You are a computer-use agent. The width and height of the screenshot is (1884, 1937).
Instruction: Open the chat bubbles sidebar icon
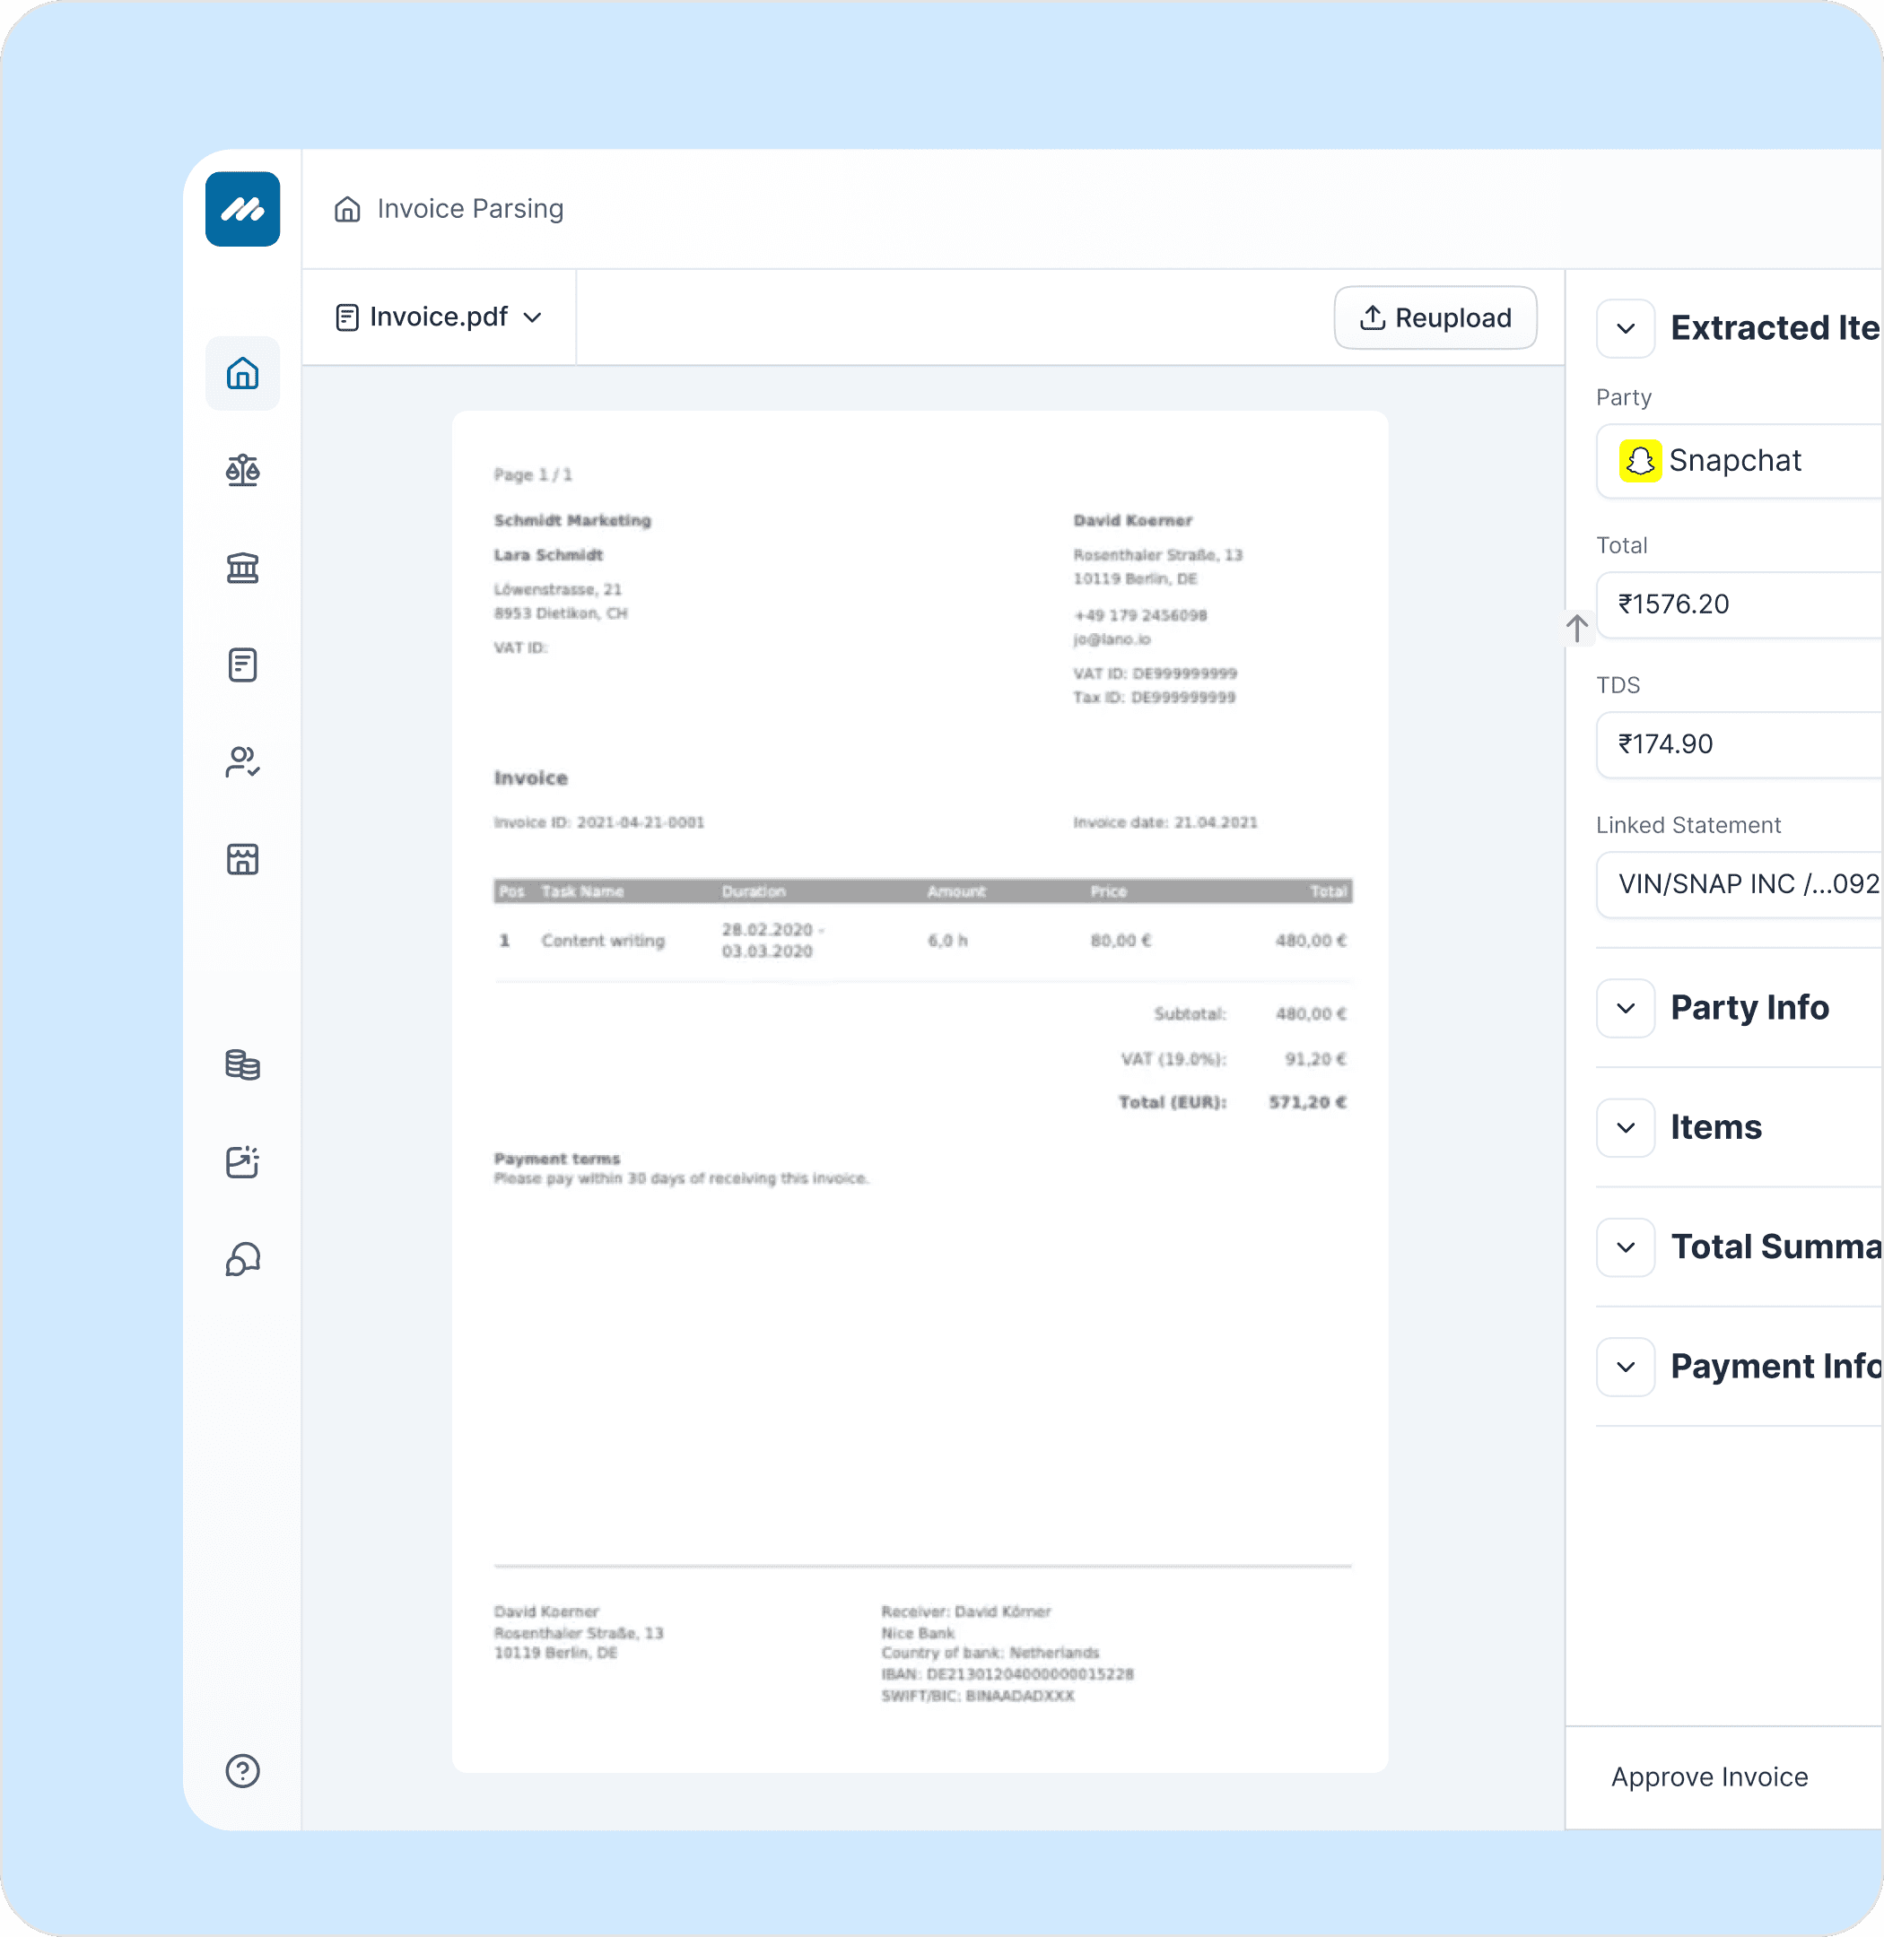pos(242,1259)
